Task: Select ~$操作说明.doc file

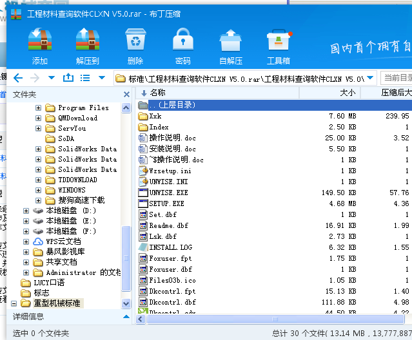Action: pyautogui.click(x=172, y=160)
